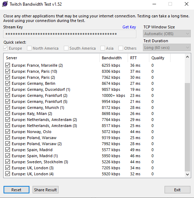
Task: Click the scrollbar down arrow
Action: pos(187,175)
